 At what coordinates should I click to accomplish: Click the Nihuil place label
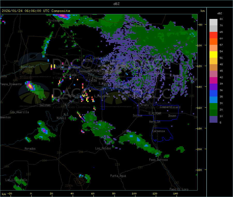click(x=61, y=118)
